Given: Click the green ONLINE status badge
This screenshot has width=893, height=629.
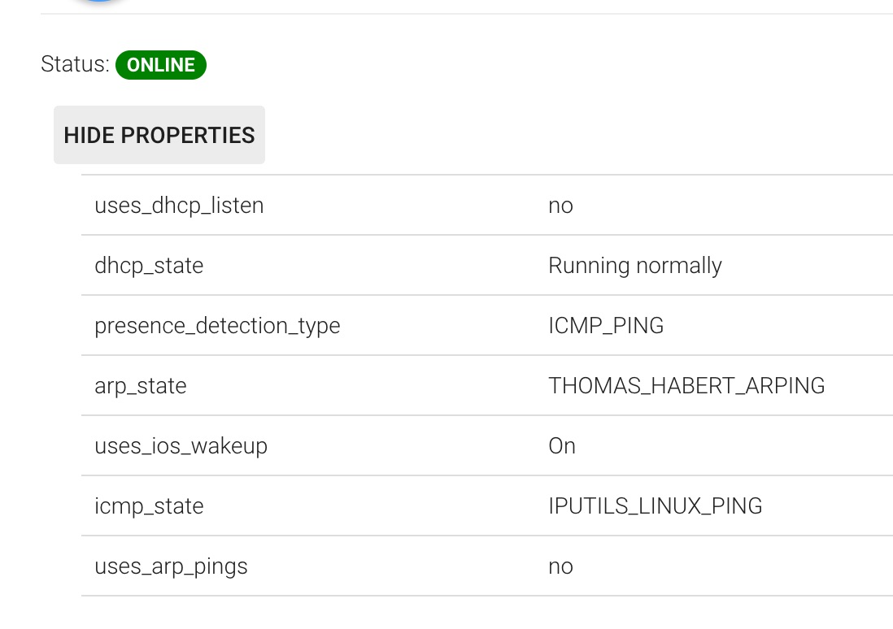Looking at the screenshot, I should click(160, 65).
